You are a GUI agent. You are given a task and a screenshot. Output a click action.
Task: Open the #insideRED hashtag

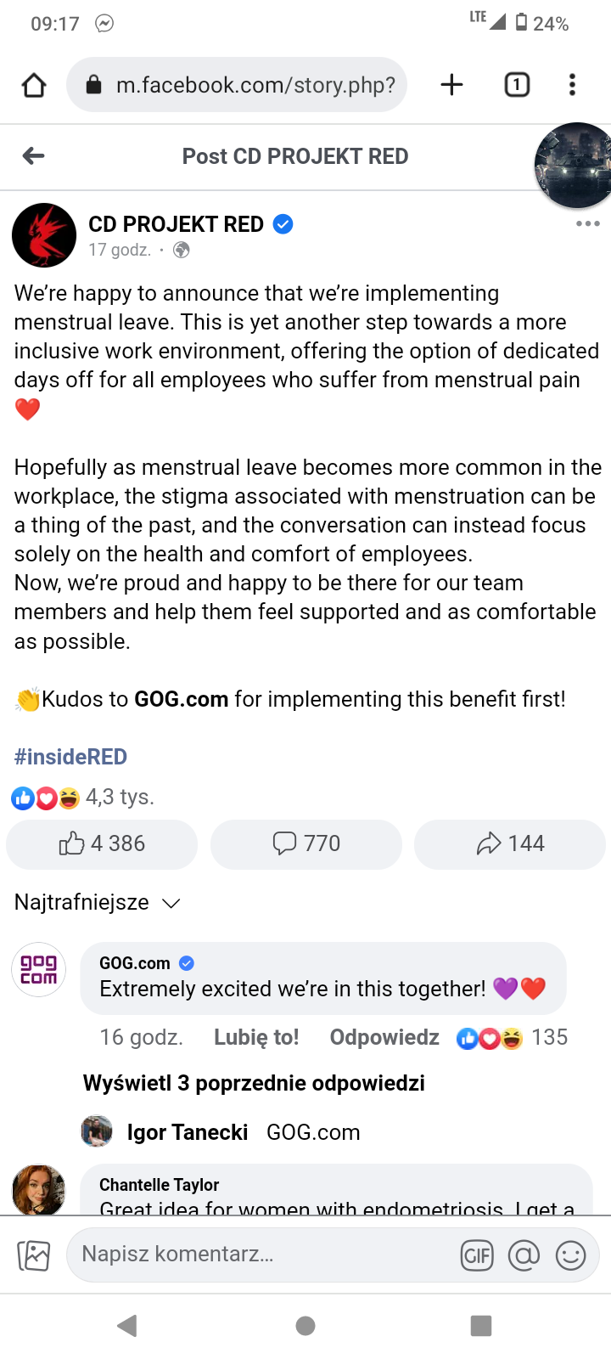click(x=70, y=757)
